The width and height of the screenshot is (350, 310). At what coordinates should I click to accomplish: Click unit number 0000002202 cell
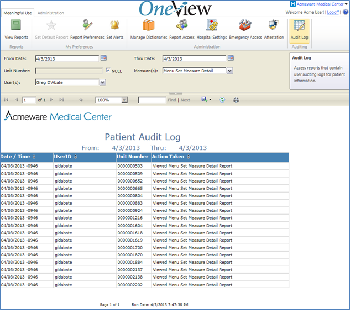pyautogui.click(x=133, y=285)
